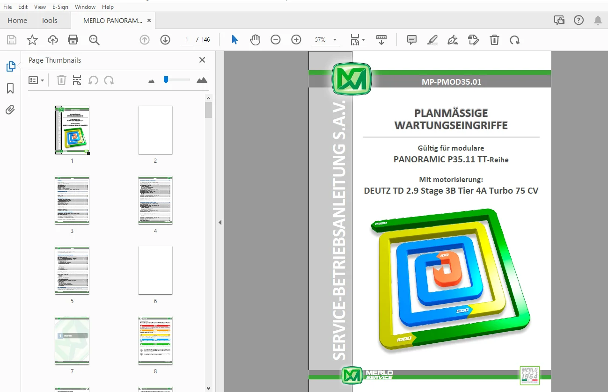Open the E-Sign menu

60,7
